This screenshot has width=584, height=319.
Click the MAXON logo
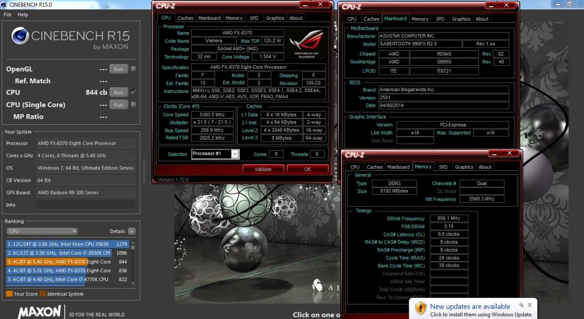39,312
